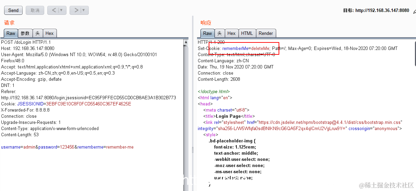Image resolution: width=416 pixels, height=191 pixels.
Task: Click the 'Content-Language: zh-CN' response line
Action: (223, 61)
